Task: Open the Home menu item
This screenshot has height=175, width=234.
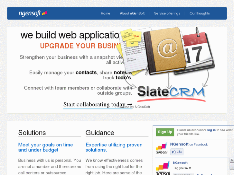Action: [105, 13]
